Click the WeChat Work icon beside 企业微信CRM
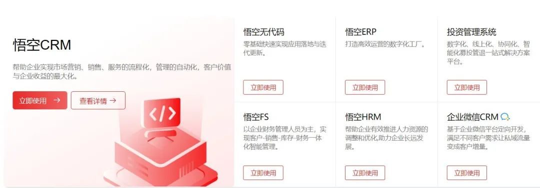 click(x=505, y=117)
